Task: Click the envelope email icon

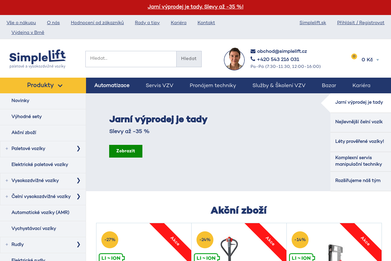Action: (253, 51)
